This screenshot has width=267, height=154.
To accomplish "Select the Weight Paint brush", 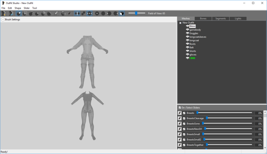I will pyautogui.click(x=56, y=13).
